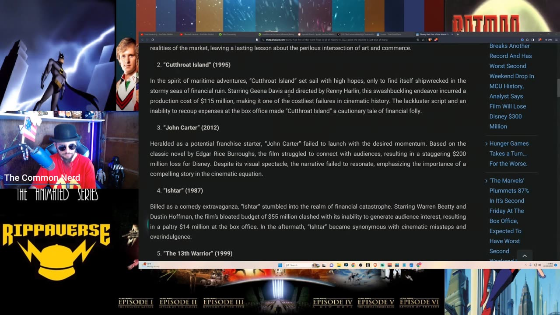Open the rumble.com account channel tab
This screenshot has height=315, width=560.
[x=276, y=34]
